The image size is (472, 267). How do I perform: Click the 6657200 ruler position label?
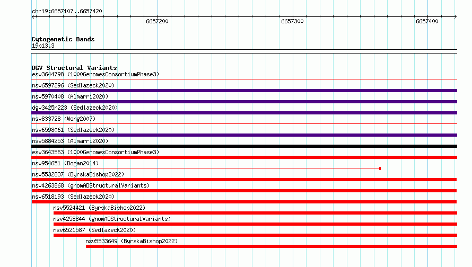pyautogui.click(x=157, y=21)
